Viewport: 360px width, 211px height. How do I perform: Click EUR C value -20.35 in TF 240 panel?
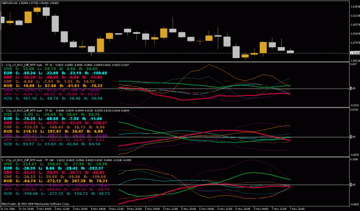click(x=30, y=168)
